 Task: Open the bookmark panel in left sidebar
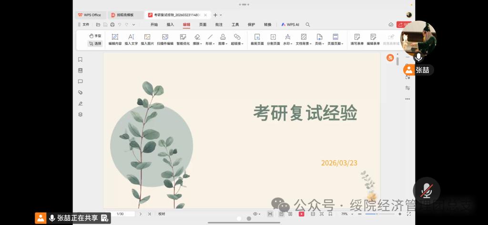click(80, 60)
